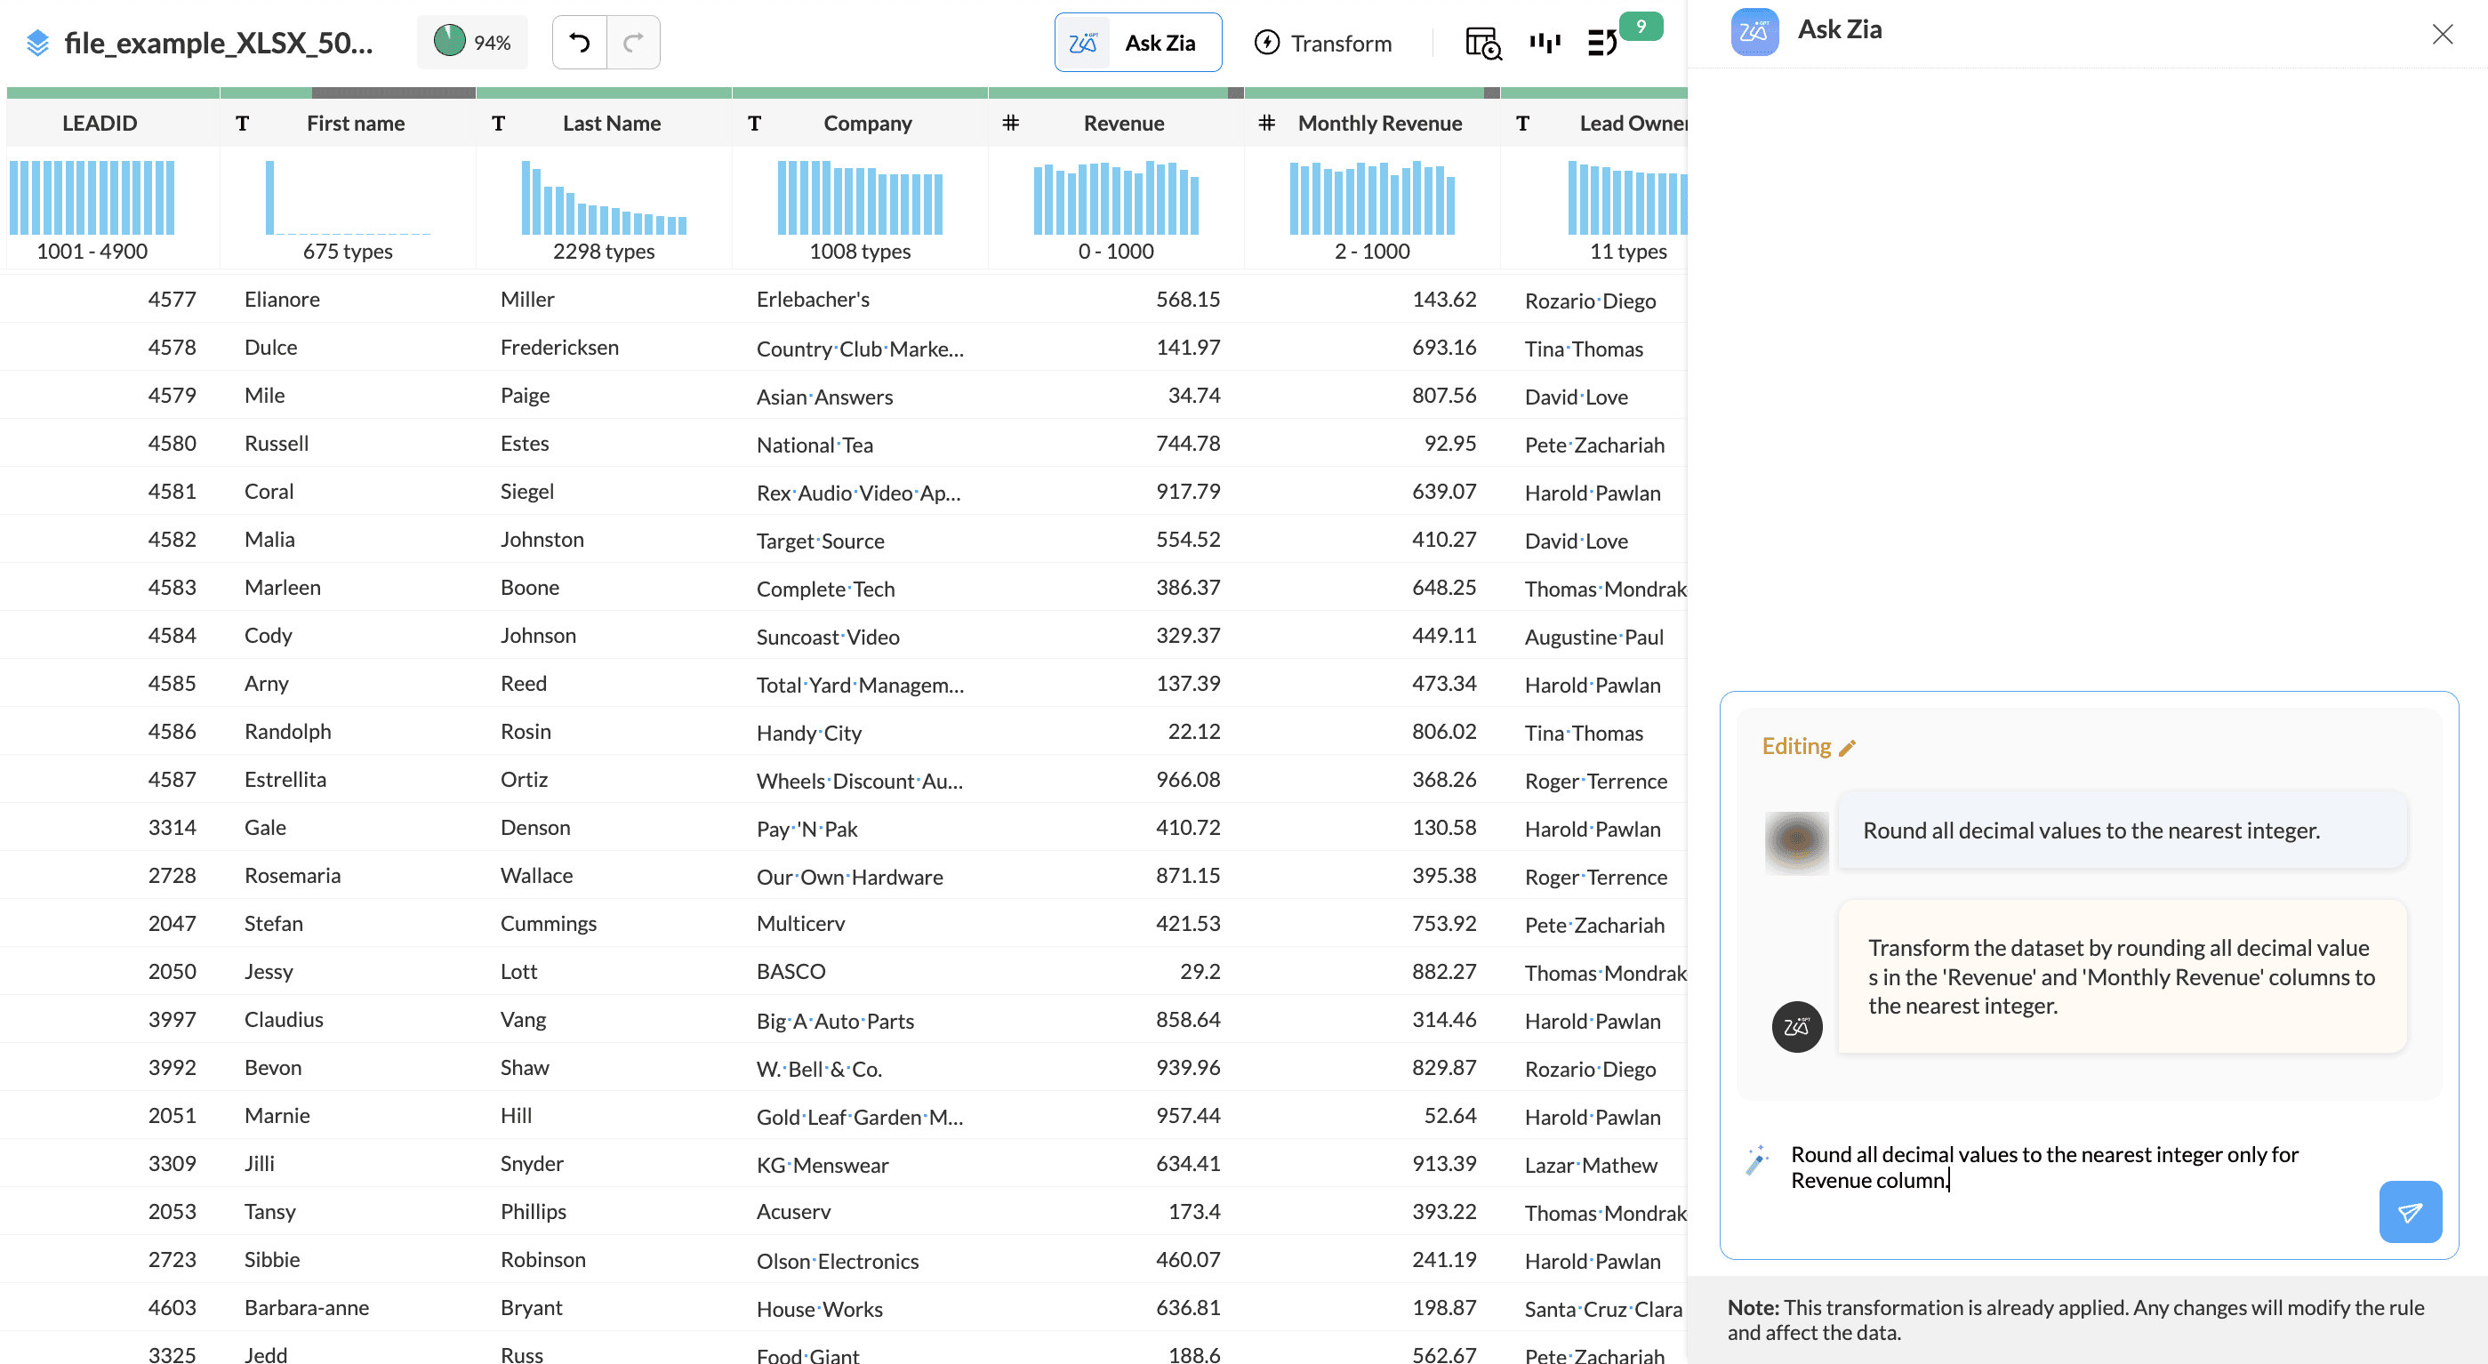This screenshot has height=1364, width=2488.
Task: Click the Revenue column header
Action: click(x=1123, y=123)
